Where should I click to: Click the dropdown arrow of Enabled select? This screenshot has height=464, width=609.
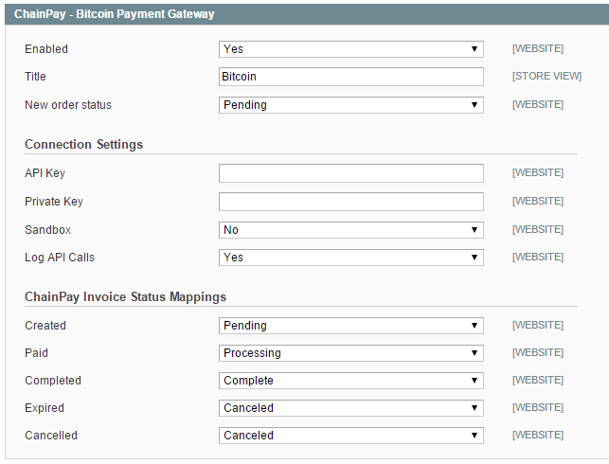[x=475, y=49]
